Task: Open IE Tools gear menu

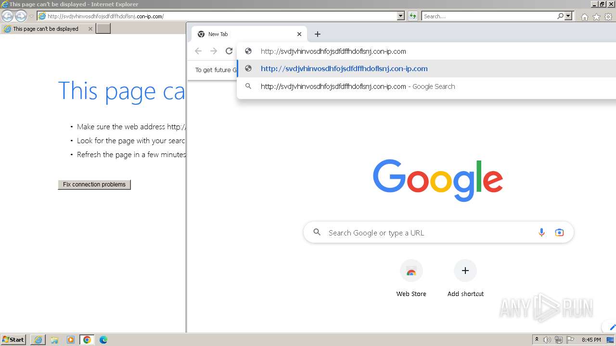Action: [608, 17]
